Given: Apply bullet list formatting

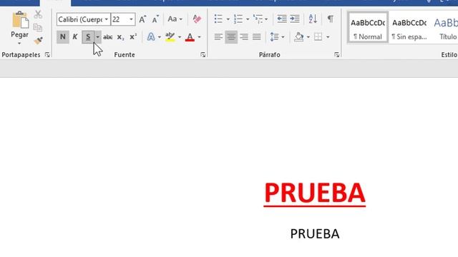Looking at the screenshot, I should pos(218,19).
